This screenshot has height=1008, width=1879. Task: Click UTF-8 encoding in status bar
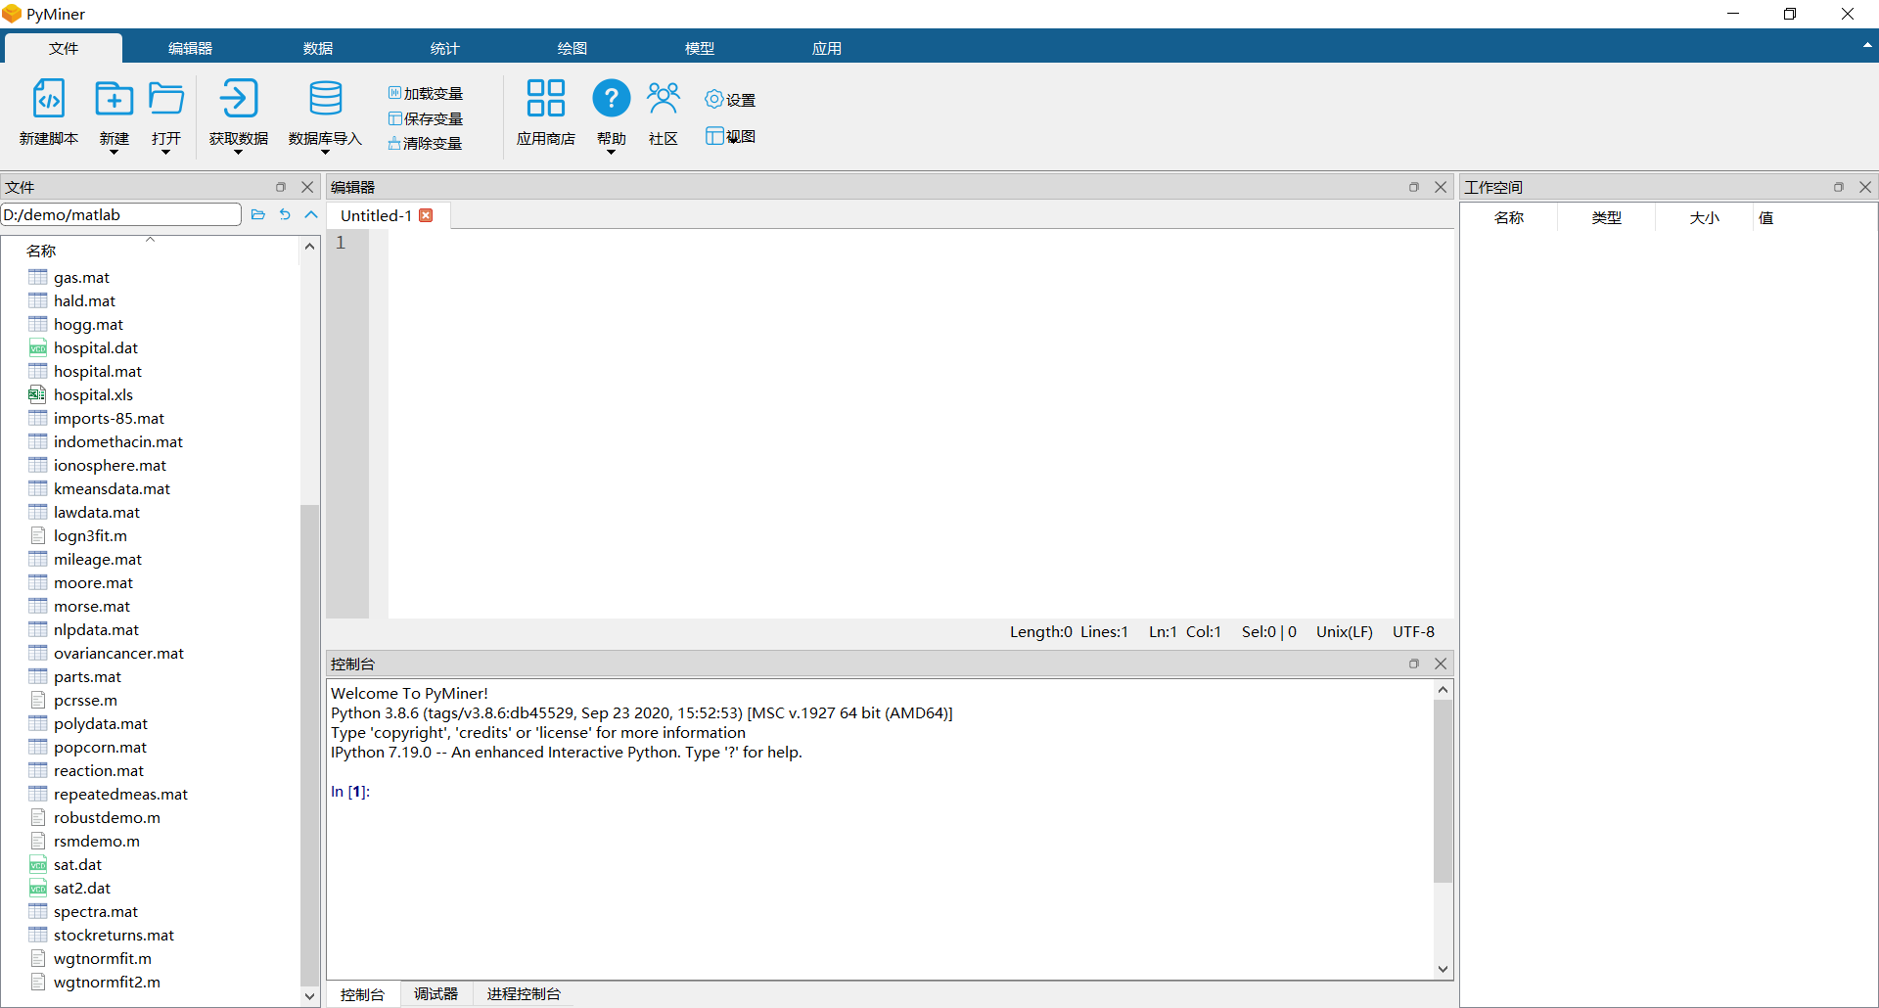(1413, 632)
